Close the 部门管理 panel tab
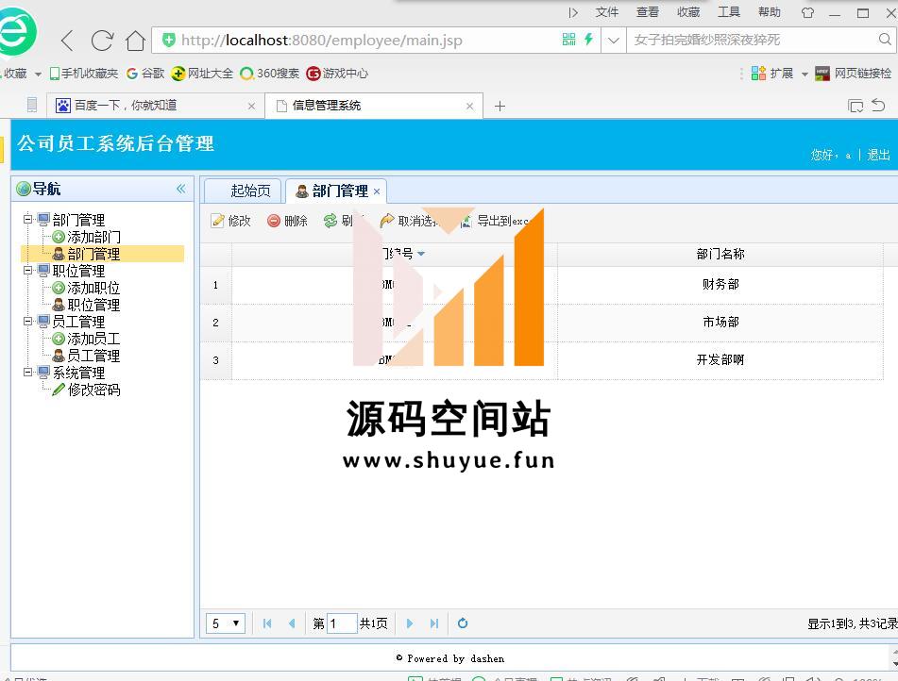This screenshot has width=898, height=681. coord(376,191)
